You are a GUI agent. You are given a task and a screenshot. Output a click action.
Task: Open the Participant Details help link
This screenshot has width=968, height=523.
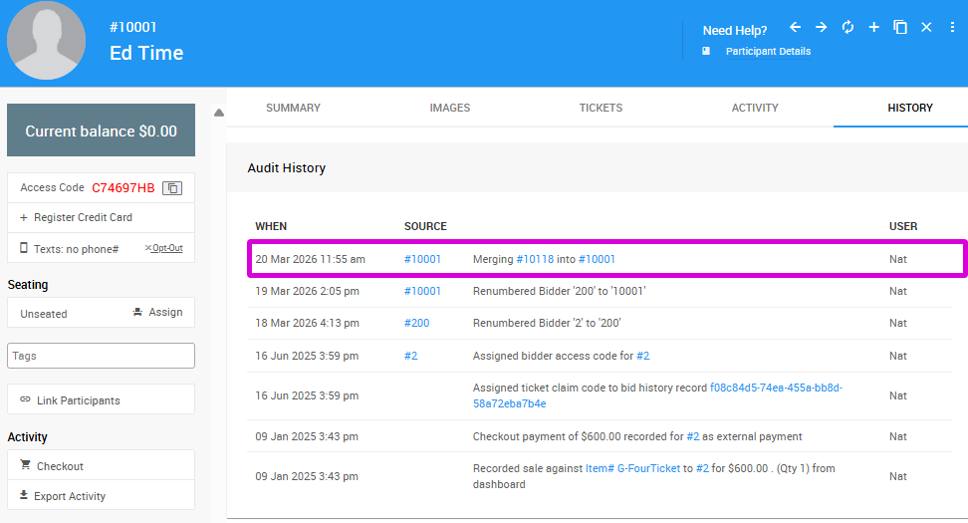pyautogui.click(x=768, y=52)
